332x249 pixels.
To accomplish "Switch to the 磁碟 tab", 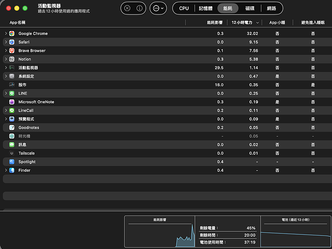I will coord(250,8).
